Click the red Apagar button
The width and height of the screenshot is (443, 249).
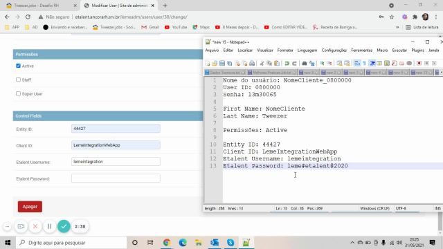coord(30,207)
